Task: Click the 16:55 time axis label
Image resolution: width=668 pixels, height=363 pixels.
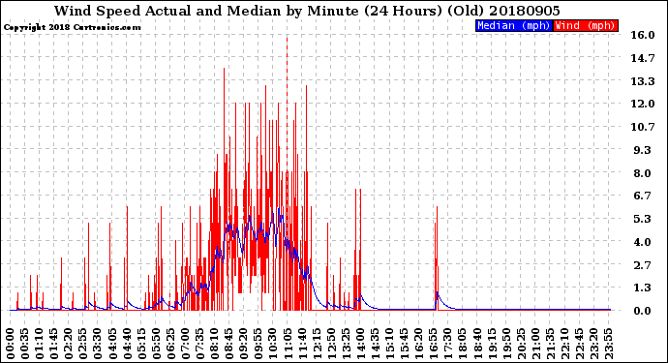Action: tap(434, 344)
